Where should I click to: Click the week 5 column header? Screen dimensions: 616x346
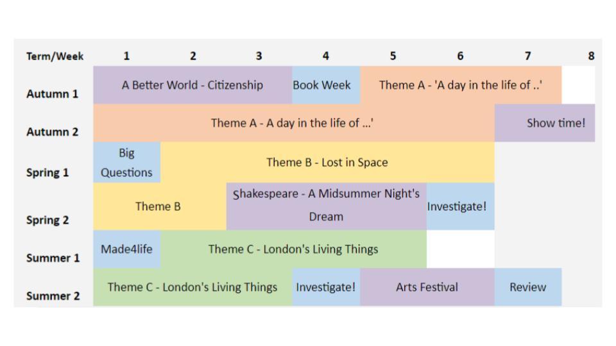tap(393, 56)
